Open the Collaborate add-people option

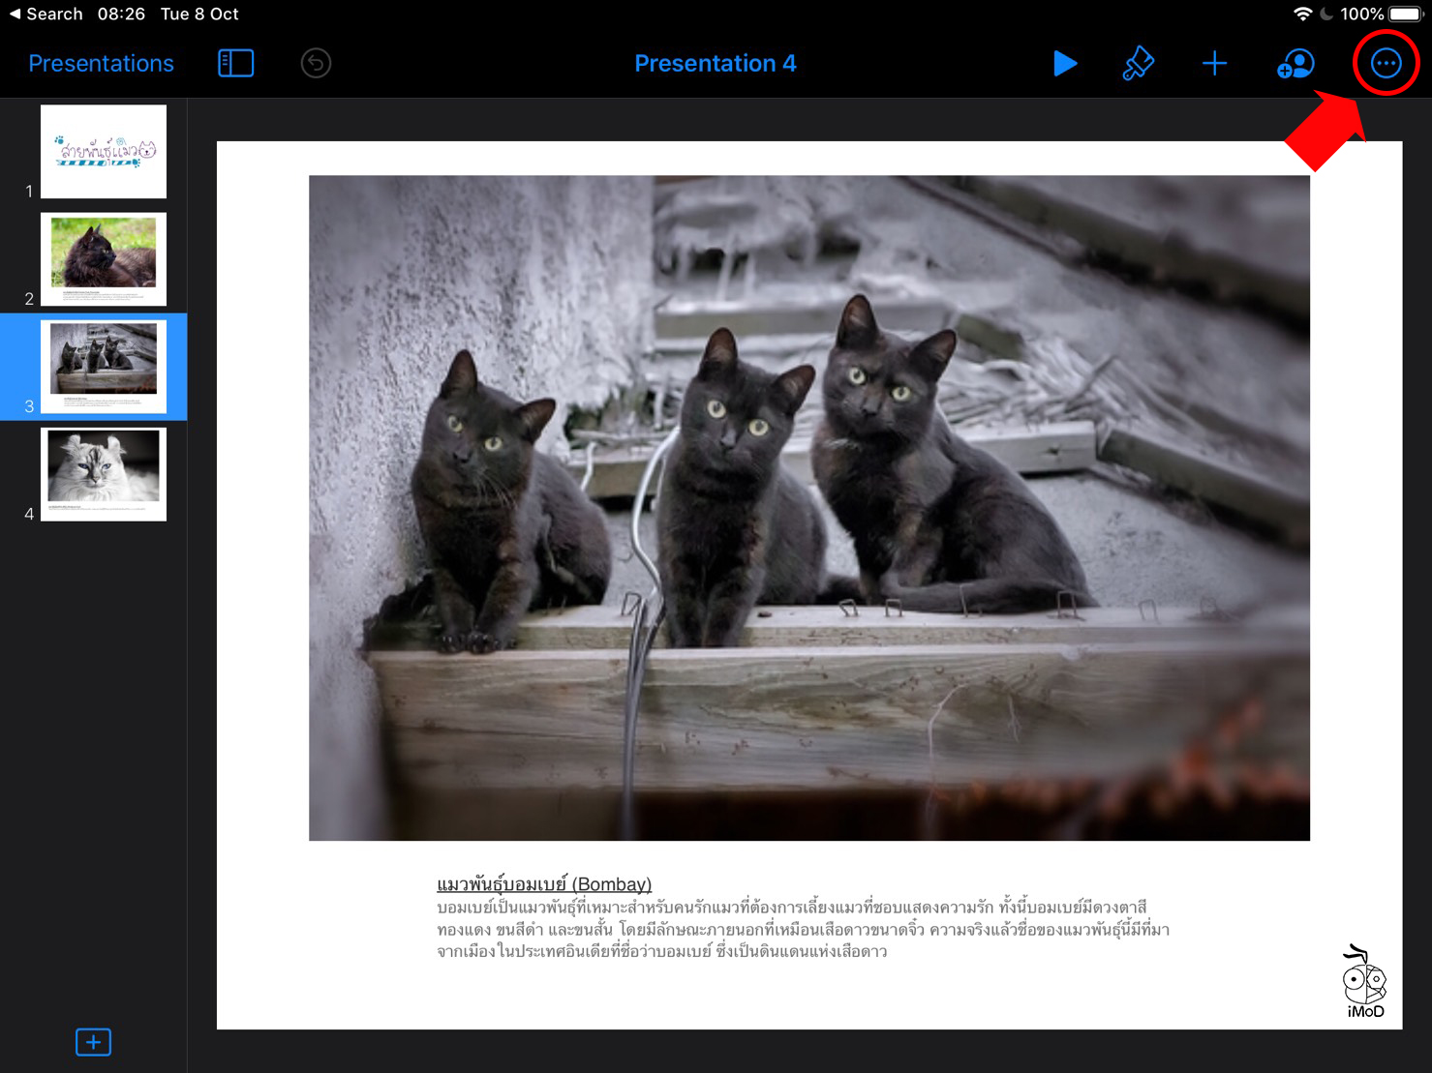pos(1295,64)
